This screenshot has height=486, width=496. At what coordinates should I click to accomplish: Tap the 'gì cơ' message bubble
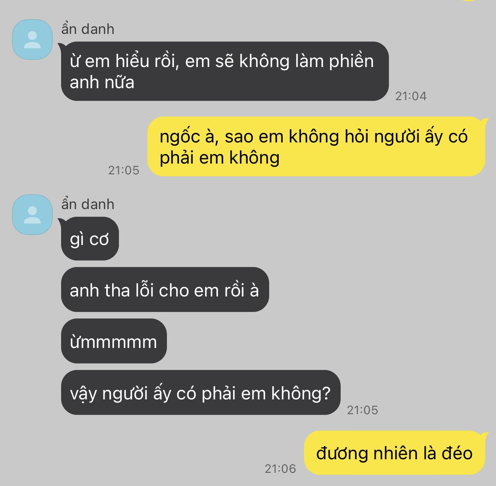click(x=90, y=239)
